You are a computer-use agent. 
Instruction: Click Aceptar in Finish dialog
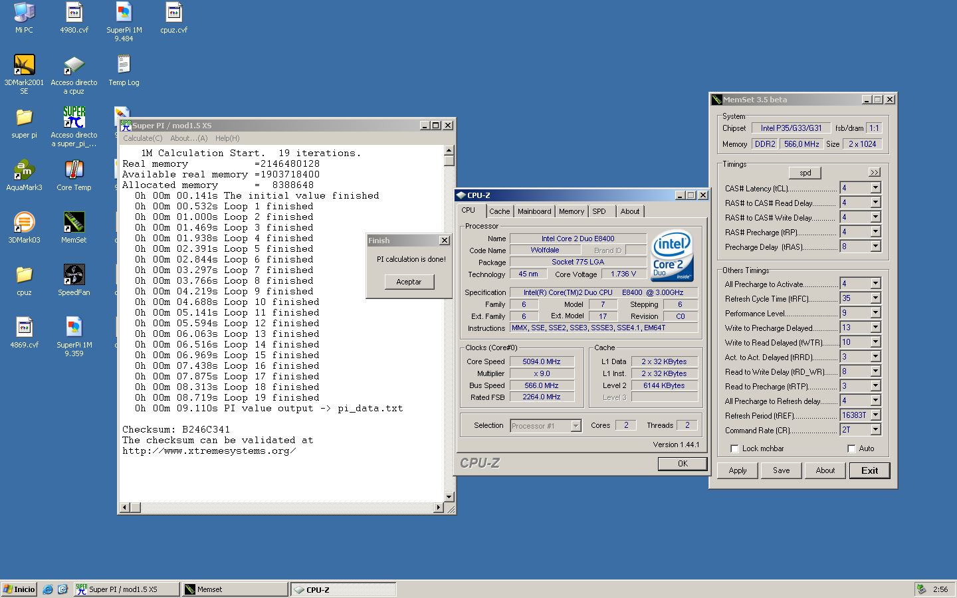point(409,282)
